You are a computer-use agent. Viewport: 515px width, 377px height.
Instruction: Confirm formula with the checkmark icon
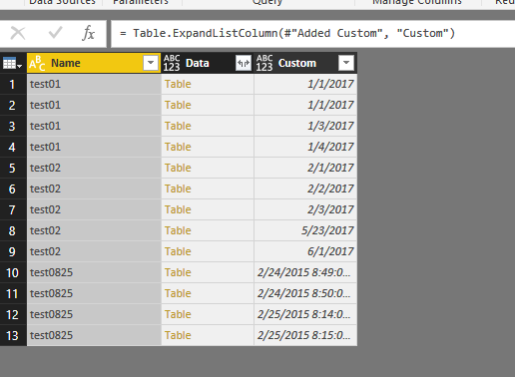click(x=55, y=33)
